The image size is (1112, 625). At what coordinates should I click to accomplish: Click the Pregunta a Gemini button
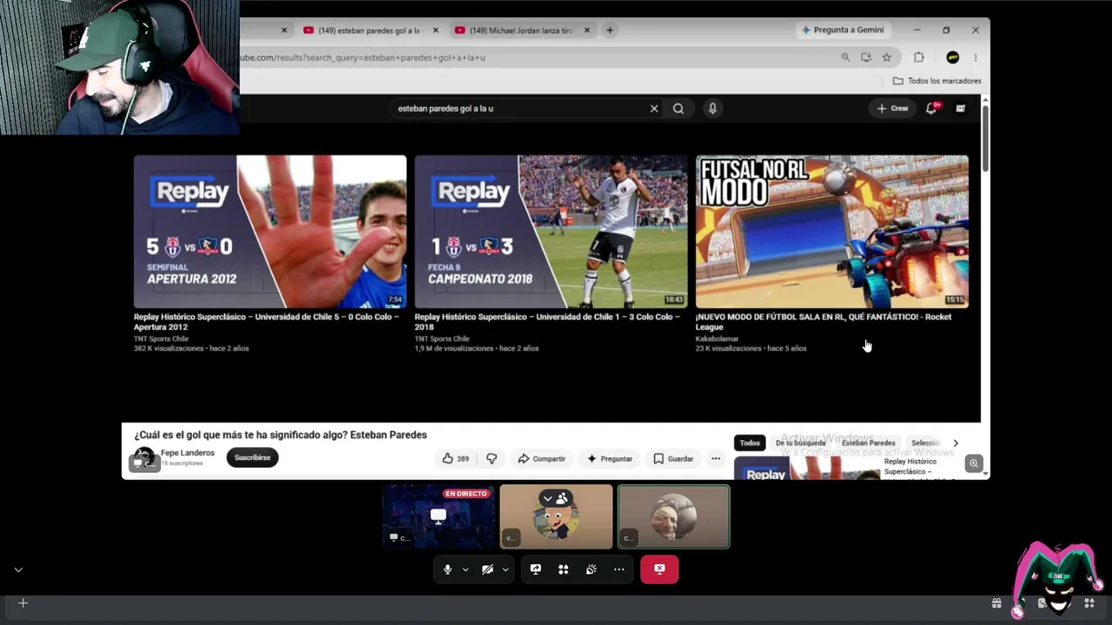click(842, 30)
